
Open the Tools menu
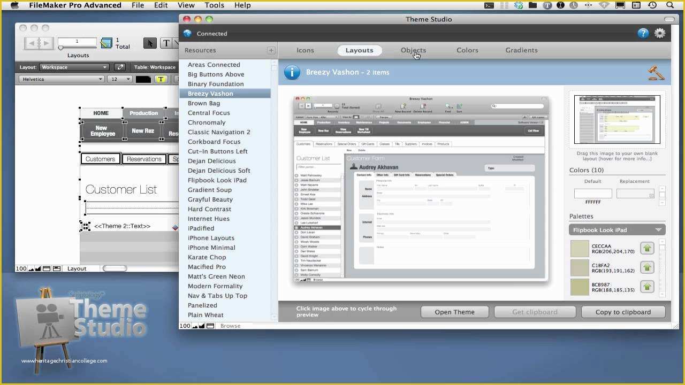[x=214, y=5]
